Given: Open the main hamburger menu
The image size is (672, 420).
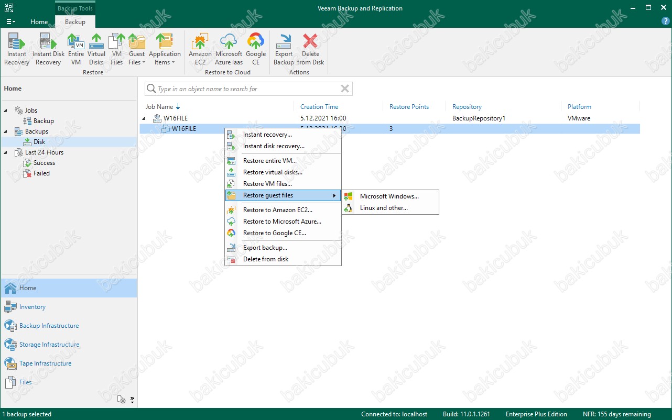Looking at the screenshot, I should [10, 22].
